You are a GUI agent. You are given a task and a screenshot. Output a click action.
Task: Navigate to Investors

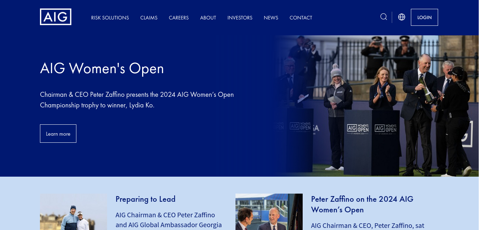[240, 18]
